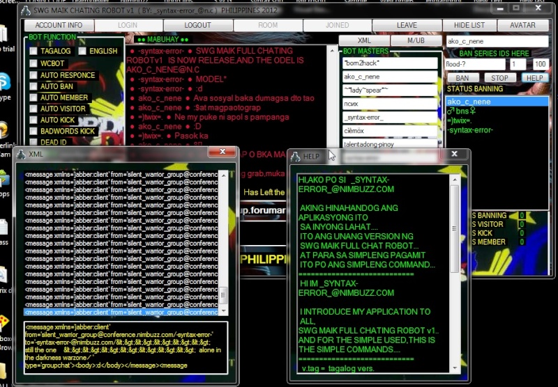Click bot master field 'cièmöx'
This screenshot has height=387, width=558.
(x=390, y=131)
